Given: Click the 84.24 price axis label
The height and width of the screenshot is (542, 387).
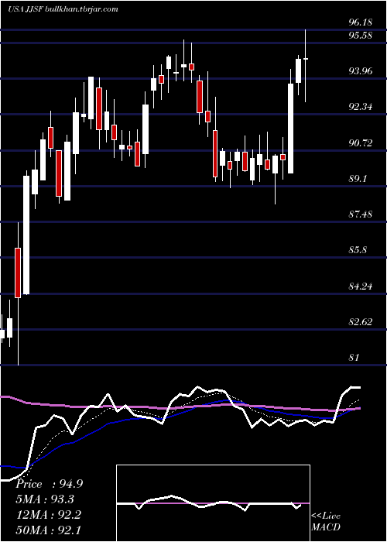Looking at the screenshot, I should 361,286.
